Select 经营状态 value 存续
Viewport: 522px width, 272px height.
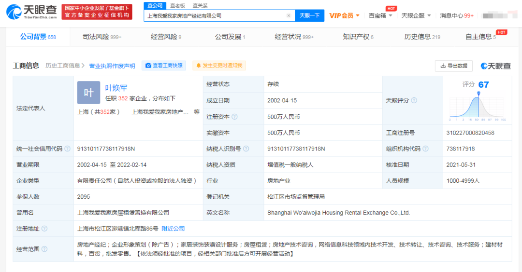click(273, 84)
